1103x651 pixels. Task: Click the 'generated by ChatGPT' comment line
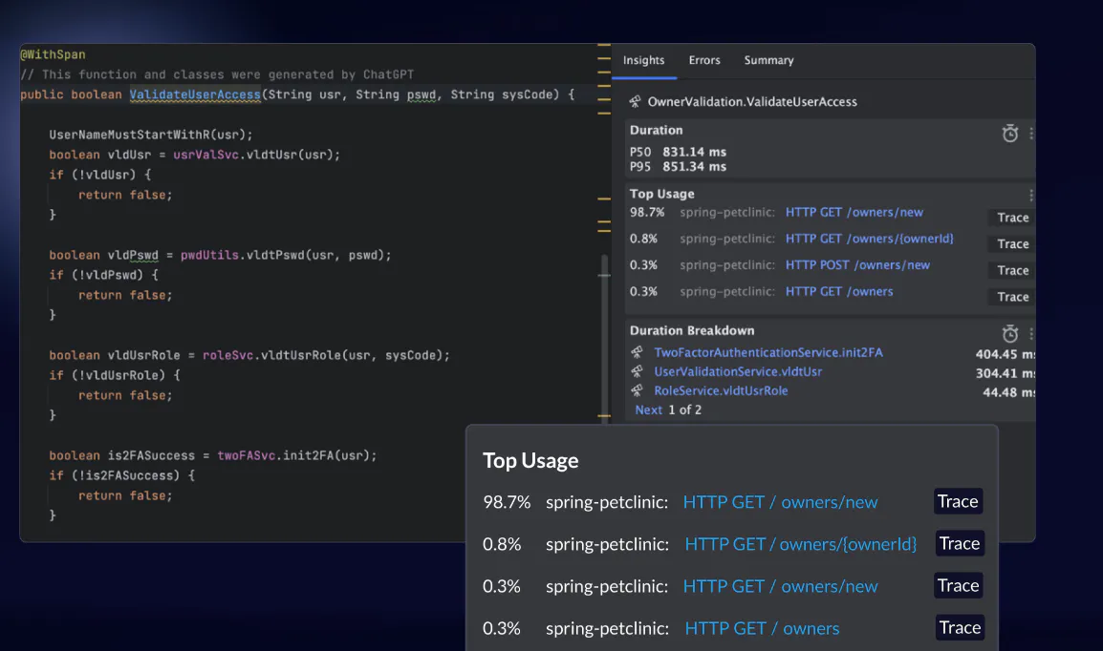tap(217, 74)
